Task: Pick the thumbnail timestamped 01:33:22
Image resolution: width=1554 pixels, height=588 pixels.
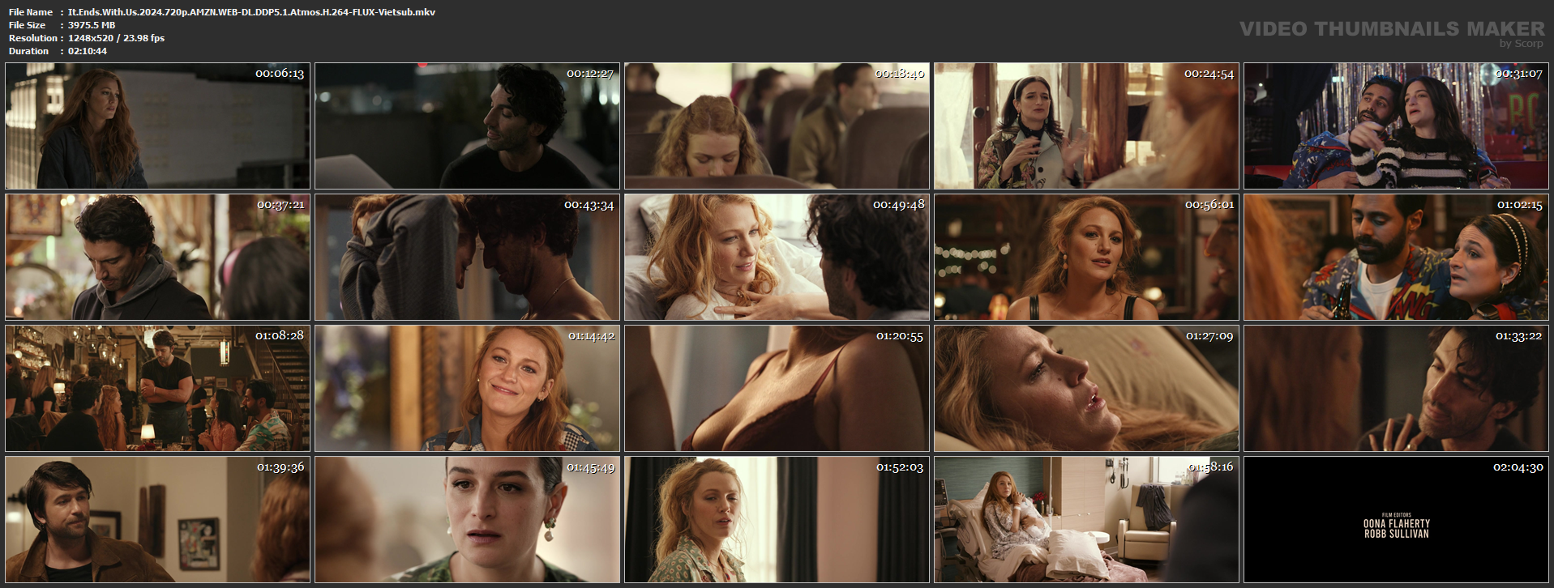Action: coord(1396,388)
